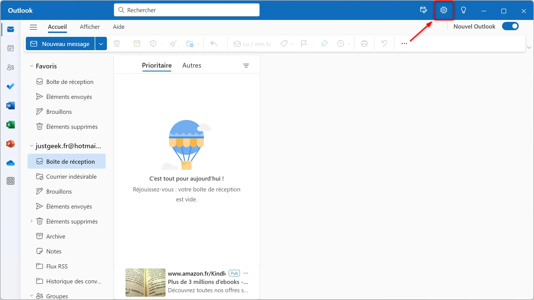This screenshot has width=534, height=300.
Task: Open OneDrive cloud icon
Action: pos(11,163)
